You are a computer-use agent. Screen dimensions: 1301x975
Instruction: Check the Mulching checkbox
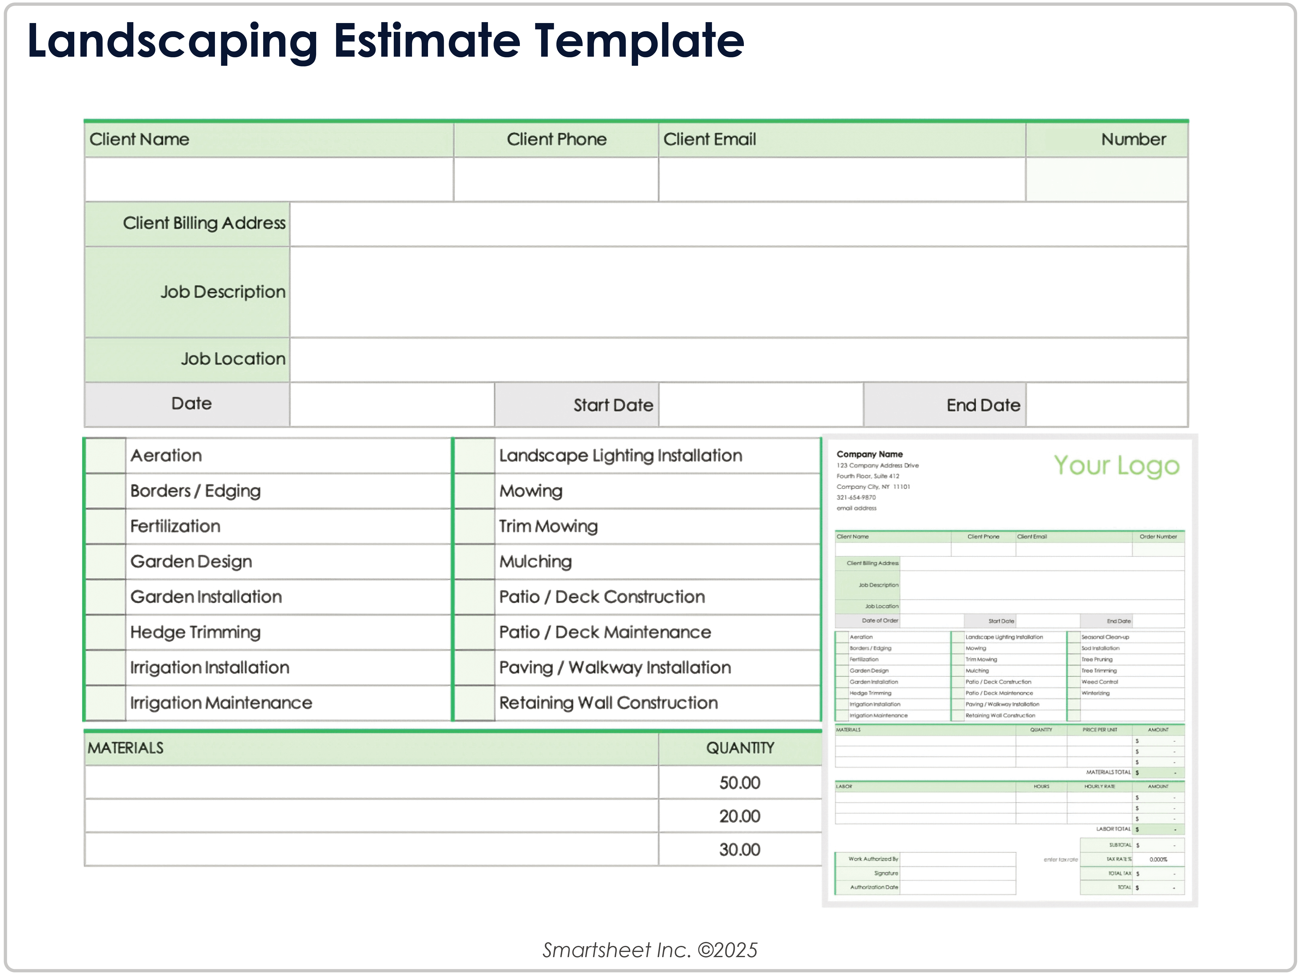click(x=475, y=561)
